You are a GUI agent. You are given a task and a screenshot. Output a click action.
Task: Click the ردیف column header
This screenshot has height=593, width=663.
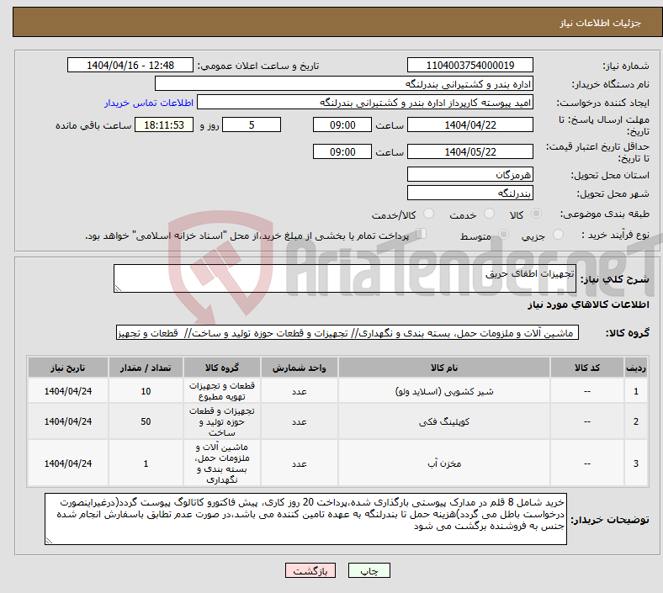pos(636,368)
